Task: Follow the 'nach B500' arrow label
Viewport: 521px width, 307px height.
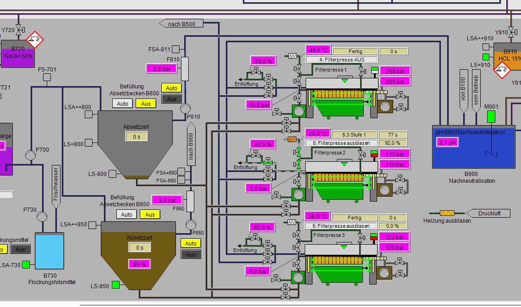Action: 181,23
